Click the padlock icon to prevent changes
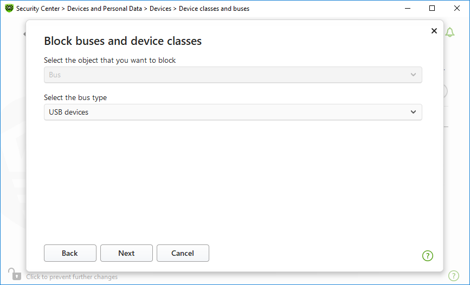Screen dimensions: 470x285 (x=15, y=274)
